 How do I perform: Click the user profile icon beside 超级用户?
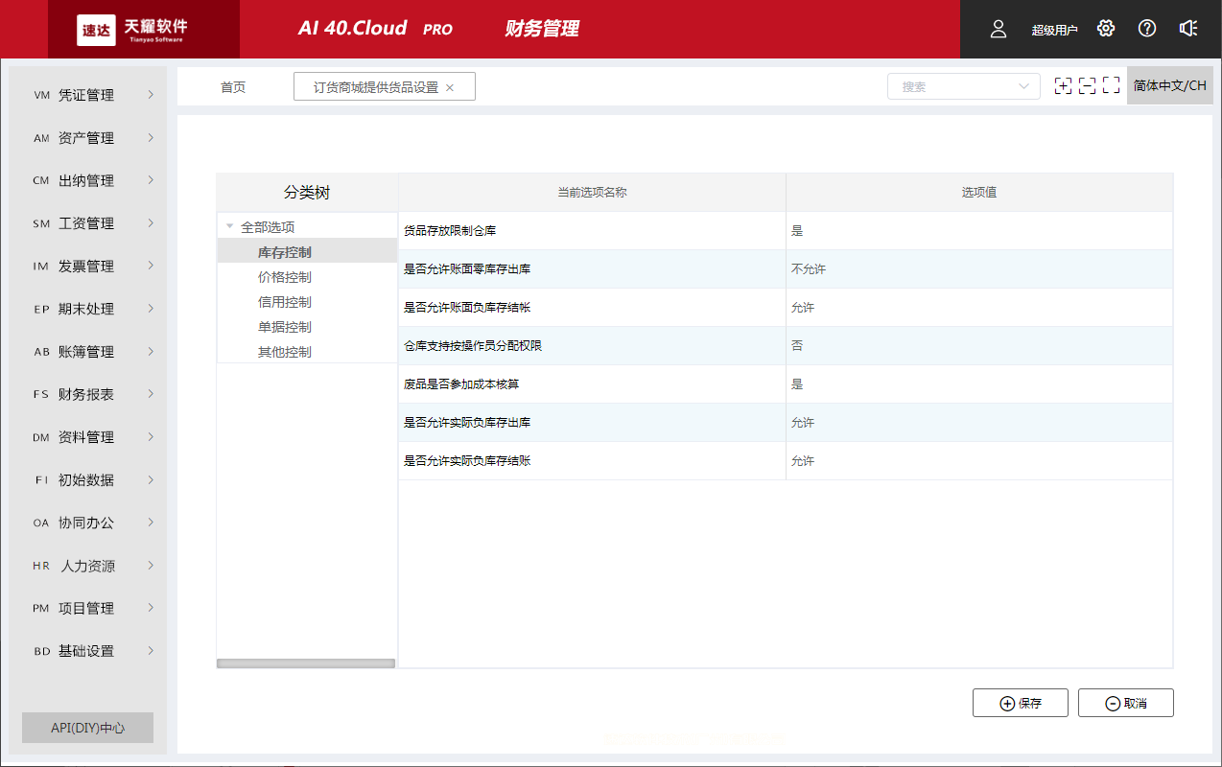pos(998,29)
